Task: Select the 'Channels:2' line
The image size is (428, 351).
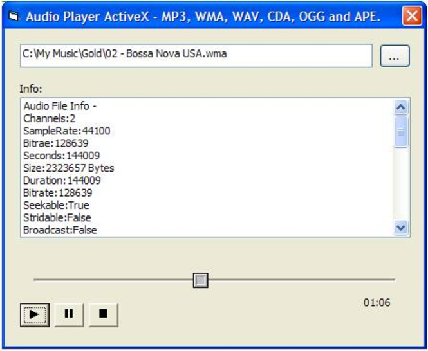Action: click(50, 118)
